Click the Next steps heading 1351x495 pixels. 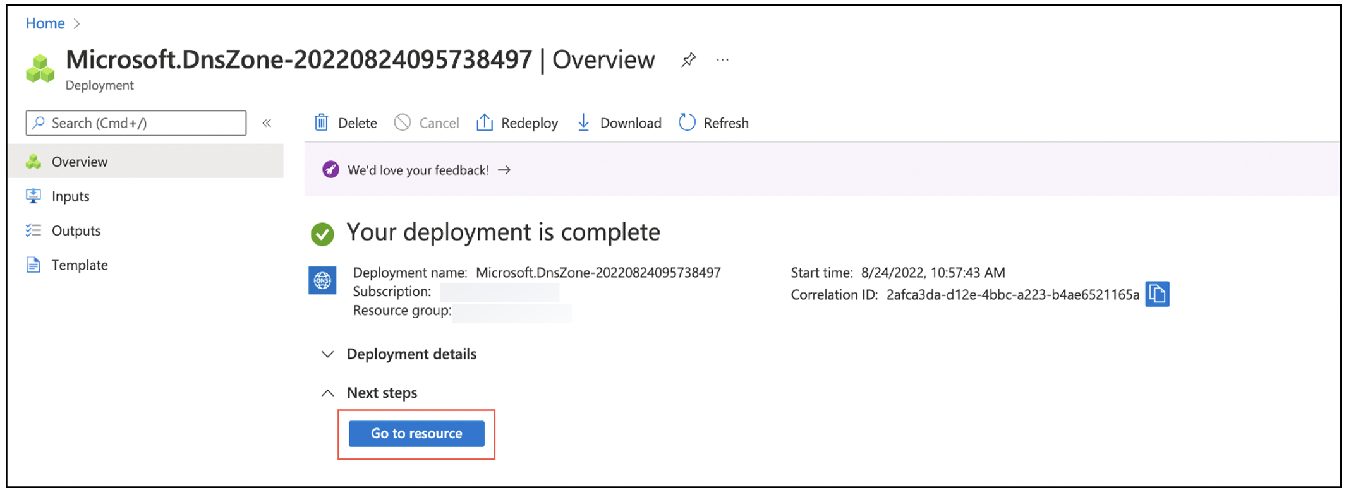(382, 393)
